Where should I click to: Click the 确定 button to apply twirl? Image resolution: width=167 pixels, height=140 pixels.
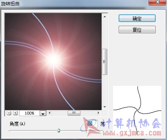pos(137,18)
